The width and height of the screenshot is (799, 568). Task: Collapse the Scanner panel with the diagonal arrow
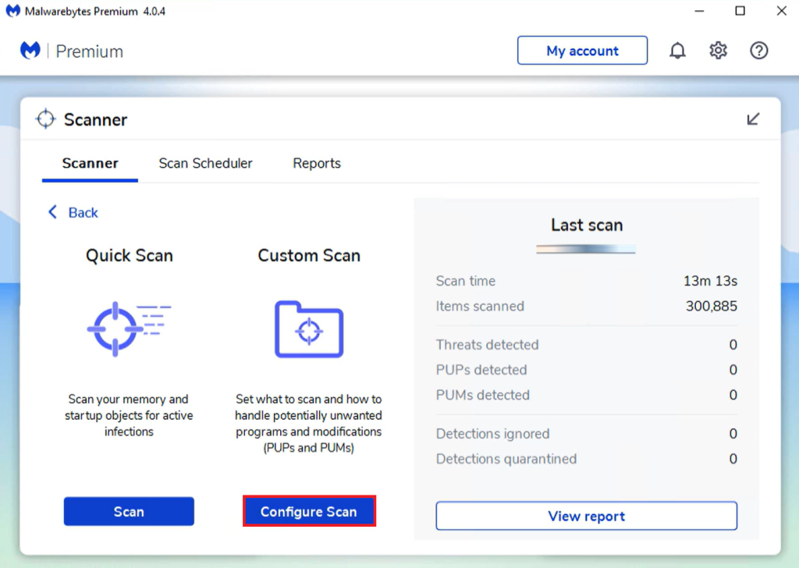[x=753, y=119]
